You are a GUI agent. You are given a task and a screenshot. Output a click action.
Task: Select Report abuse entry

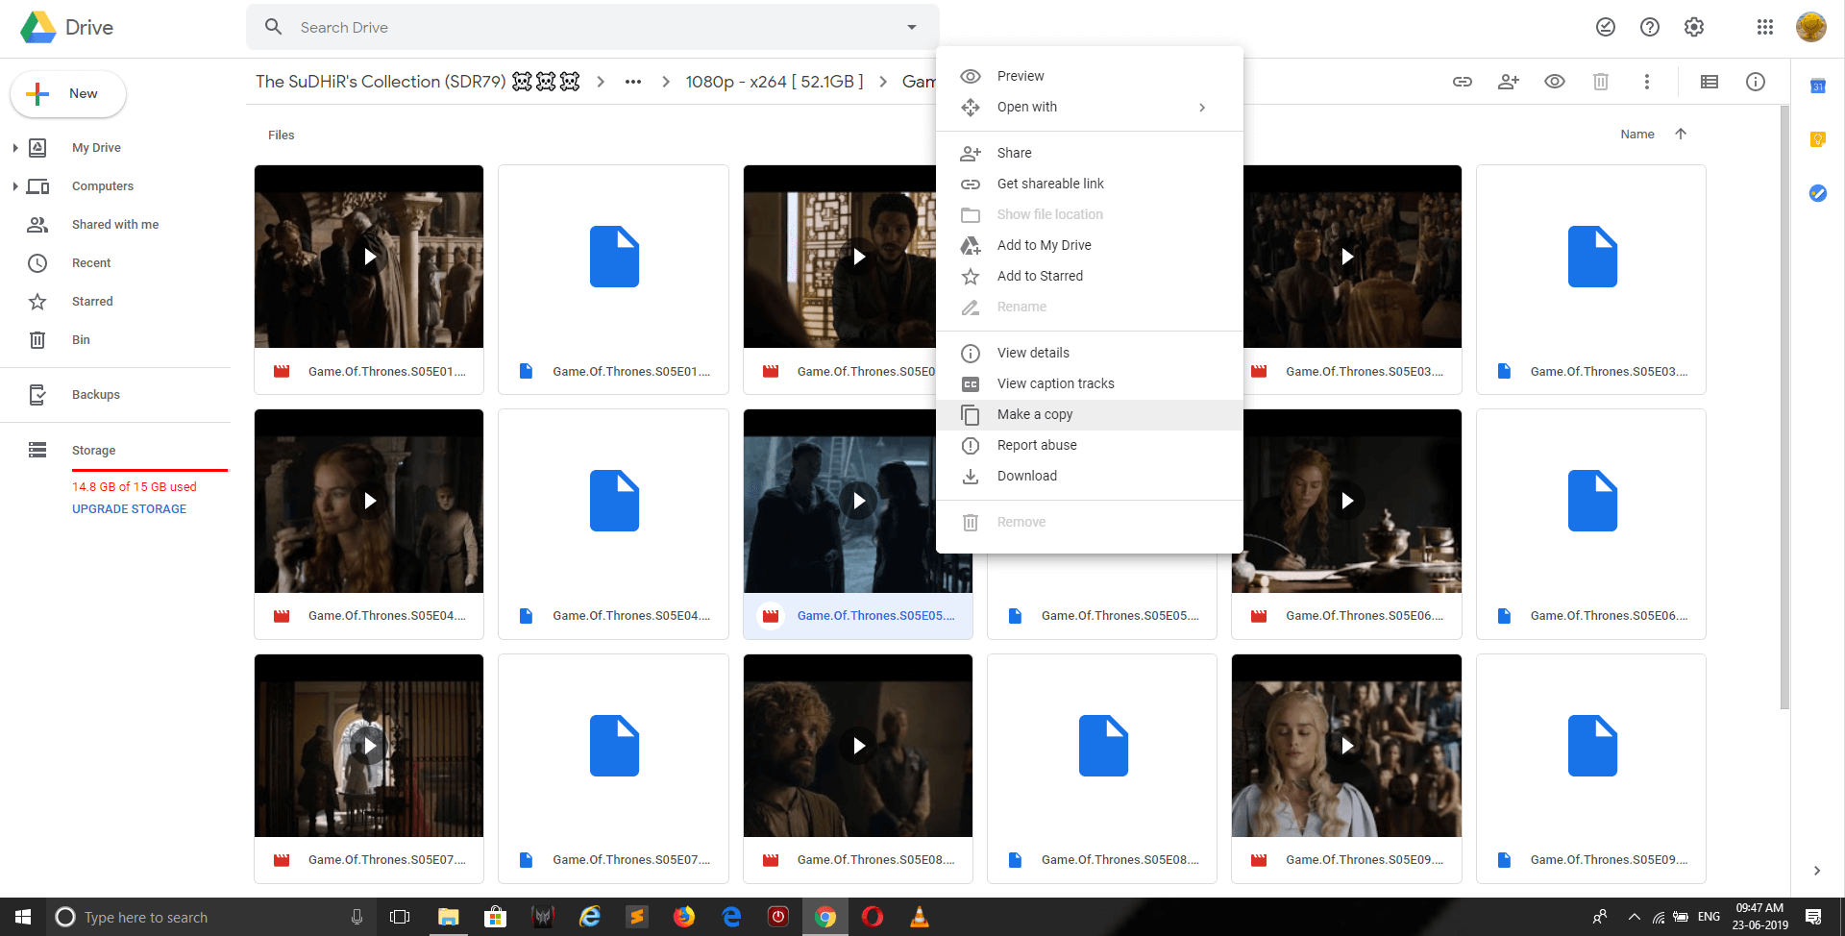click(1090, 445)
